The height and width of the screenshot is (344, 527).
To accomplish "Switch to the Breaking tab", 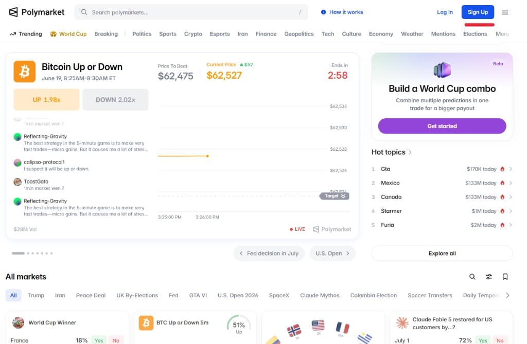I will (x=106, y=34).
